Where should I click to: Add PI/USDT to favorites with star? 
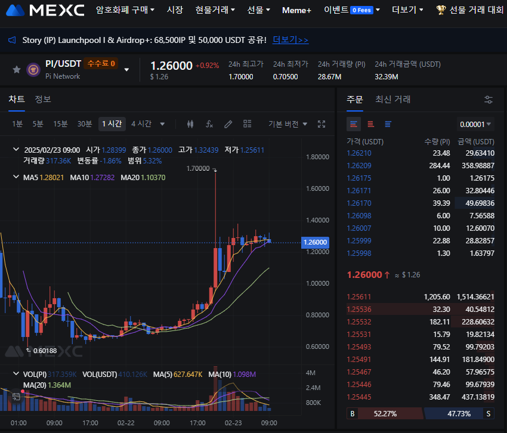pos(17,70)
